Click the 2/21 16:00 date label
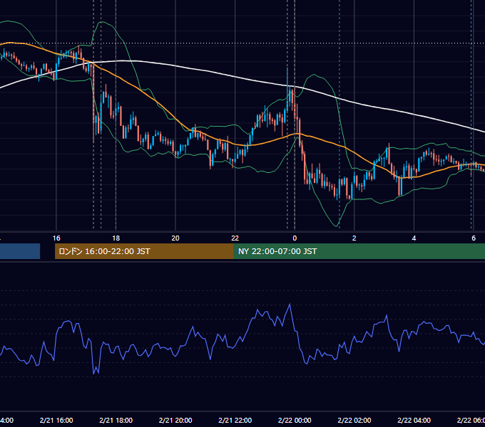This screenshot has width=485, height=427. pos(56,420)
